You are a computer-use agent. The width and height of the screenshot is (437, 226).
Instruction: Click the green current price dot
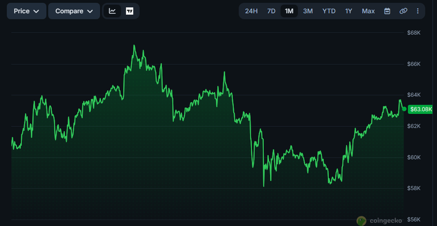click(404, 109)
